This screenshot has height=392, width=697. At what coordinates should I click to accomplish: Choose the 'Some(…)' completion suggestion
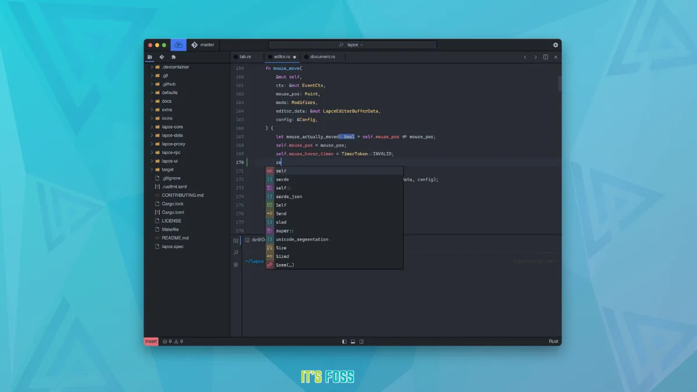pyautogui.click(x=334, y=265)
